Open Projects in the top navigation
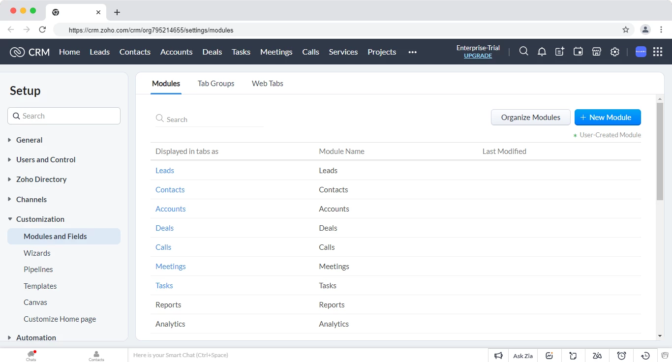 point(382,52)
